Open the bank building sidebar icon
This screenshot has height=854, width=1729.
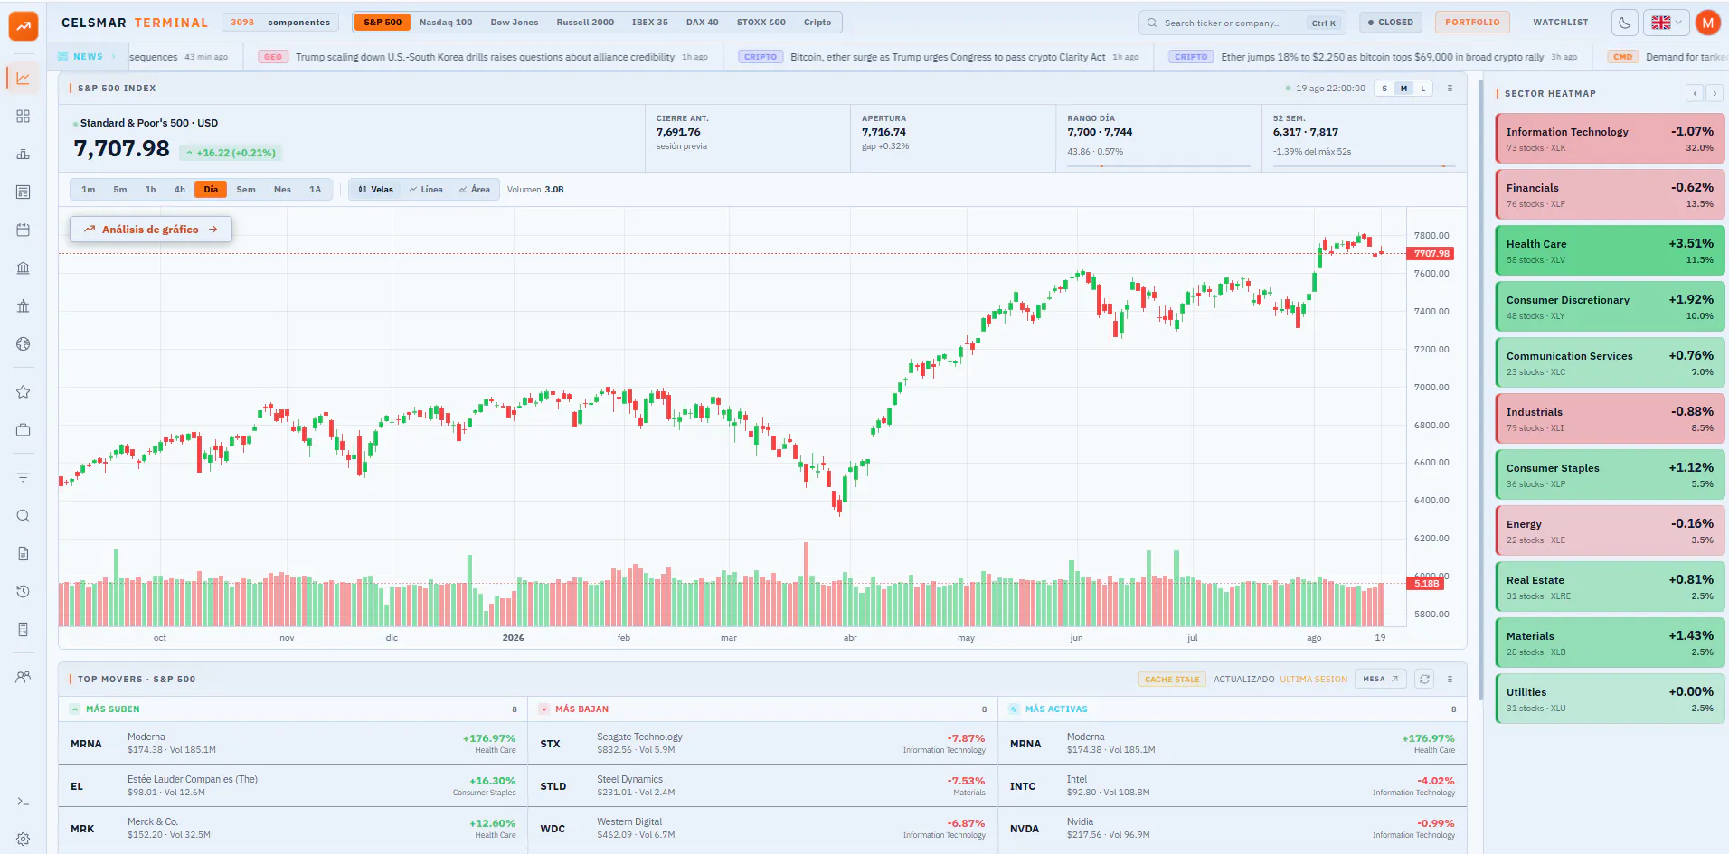24,268
